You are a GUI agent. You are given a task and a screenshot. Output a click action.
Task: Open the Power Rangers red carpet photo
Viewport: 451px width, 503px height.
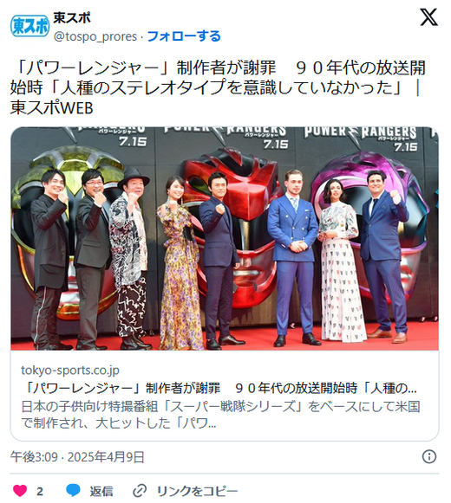click(225, 238)
